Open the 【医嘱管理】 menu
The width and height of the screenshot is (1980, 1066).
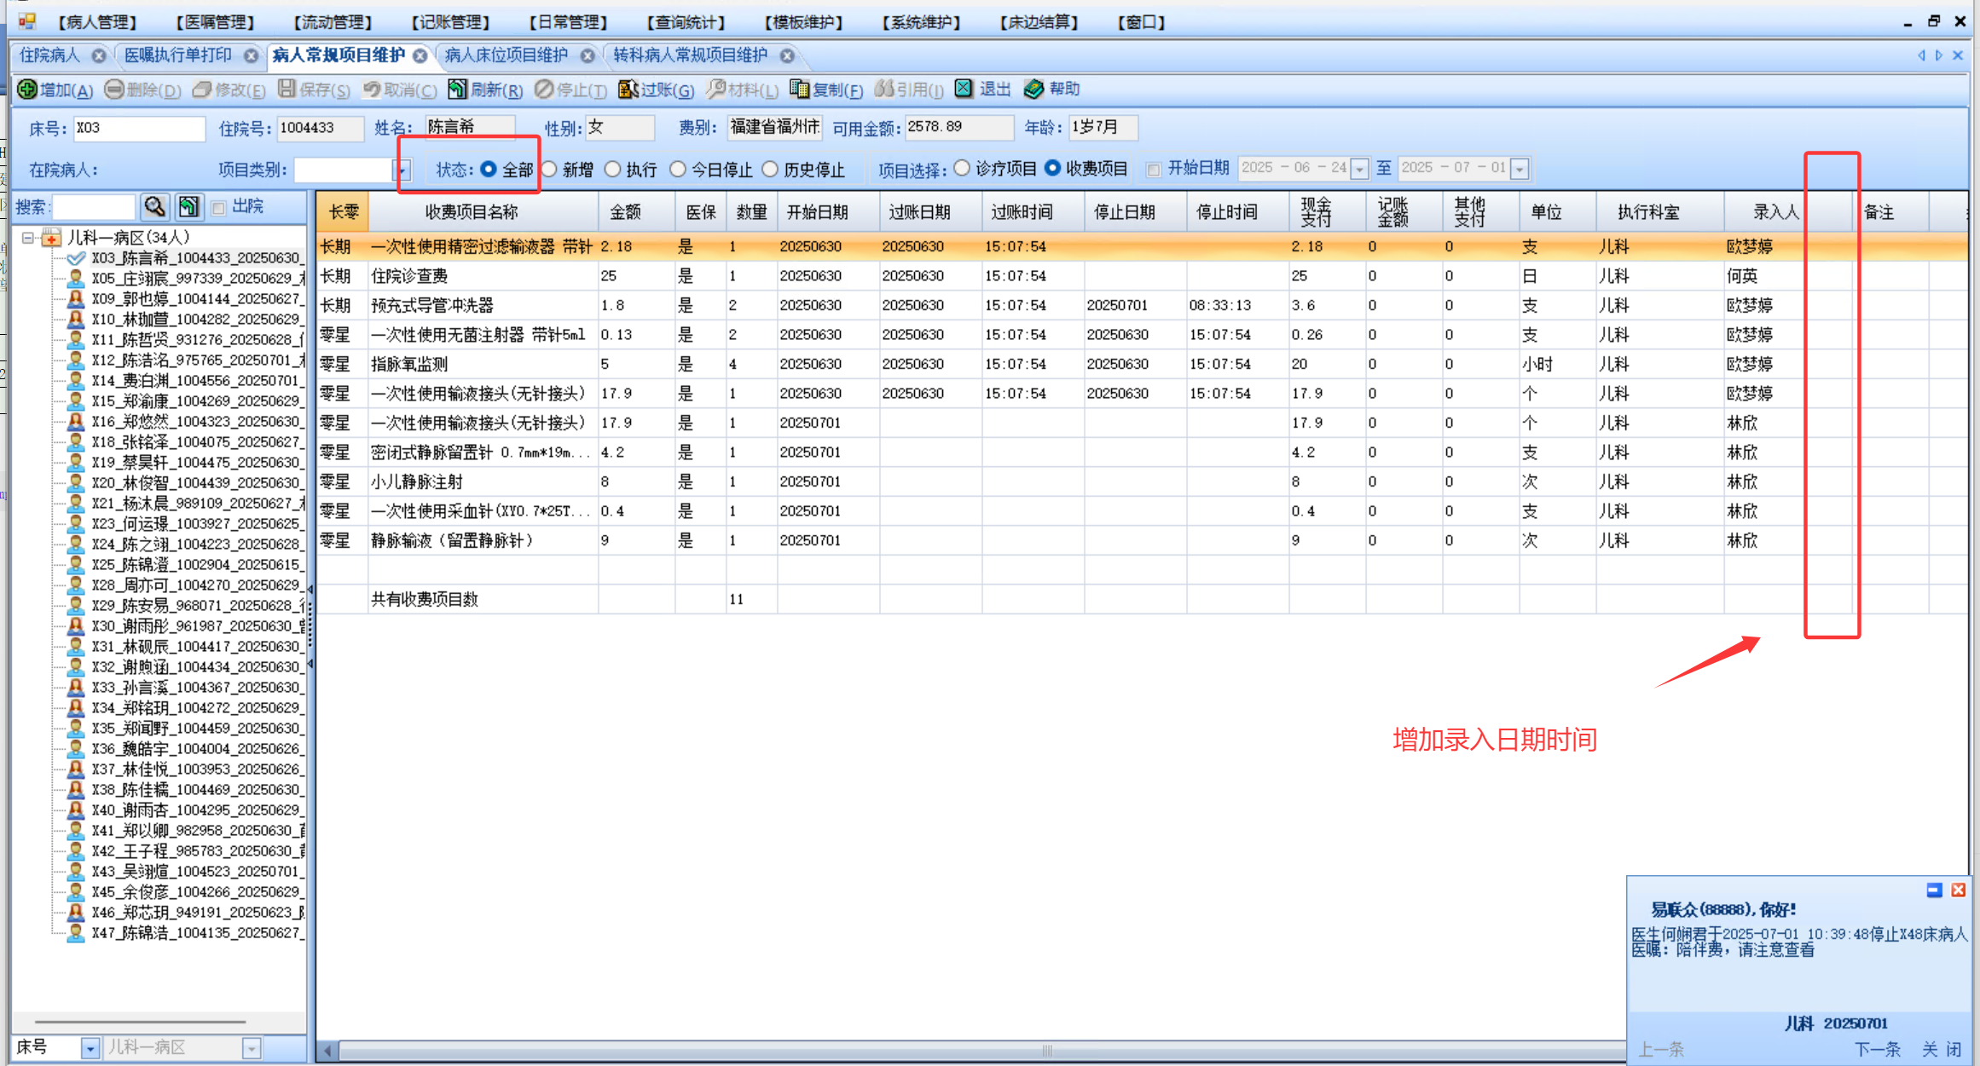point(215,22)
